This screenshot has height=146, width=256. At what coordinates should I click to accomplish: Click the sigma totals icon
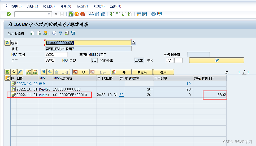(7, 72)
